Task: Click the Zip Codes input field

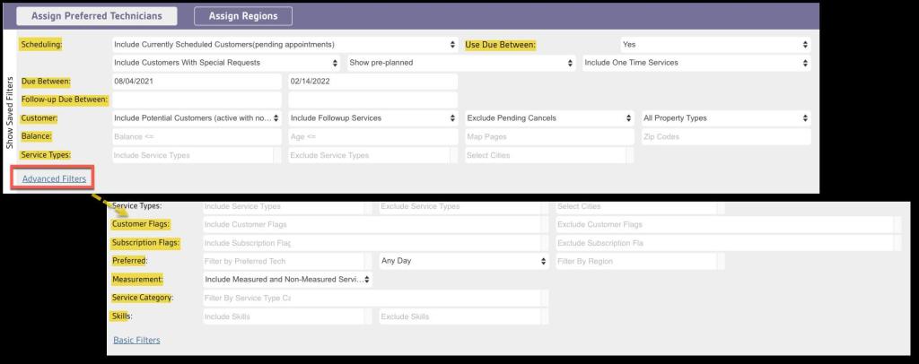Action: click(x=725, y=137)
